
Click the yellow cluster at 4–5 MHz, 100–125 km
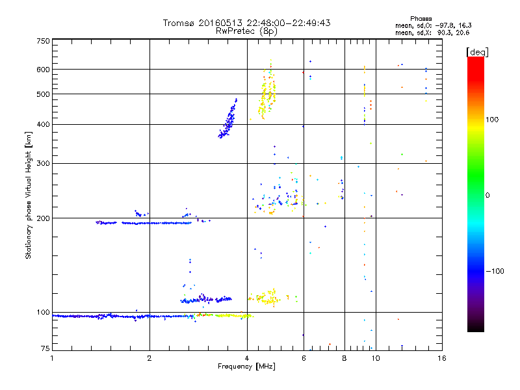coord(265,297)
